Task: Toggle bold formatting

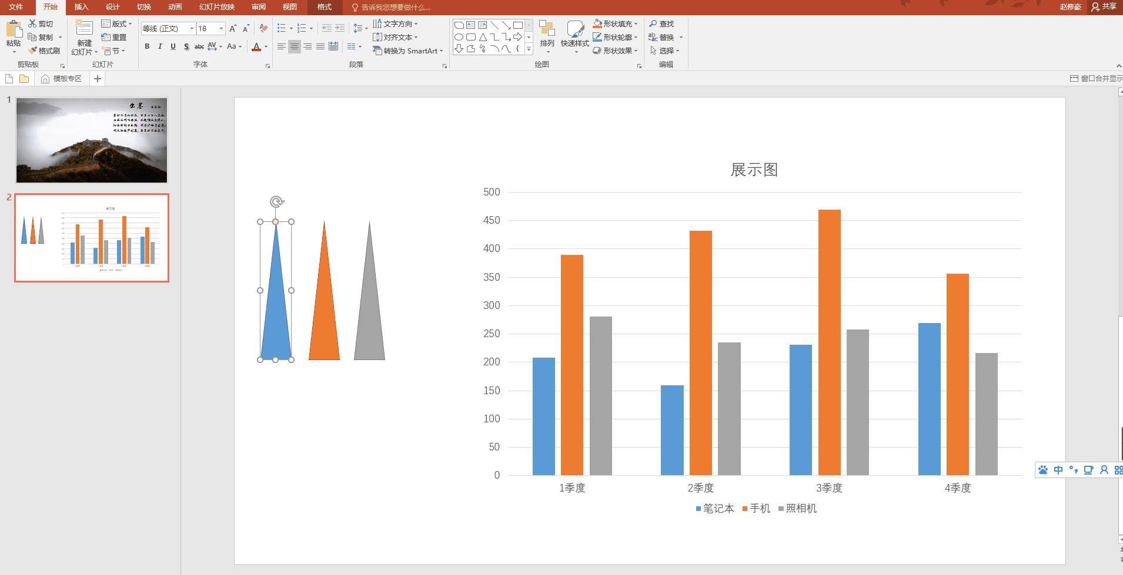Action: [147, 46]
